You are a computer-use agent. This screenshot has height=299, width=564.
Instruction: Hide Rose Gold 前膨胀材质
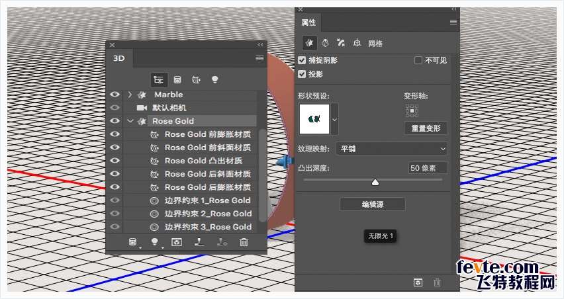pos(115,134)
